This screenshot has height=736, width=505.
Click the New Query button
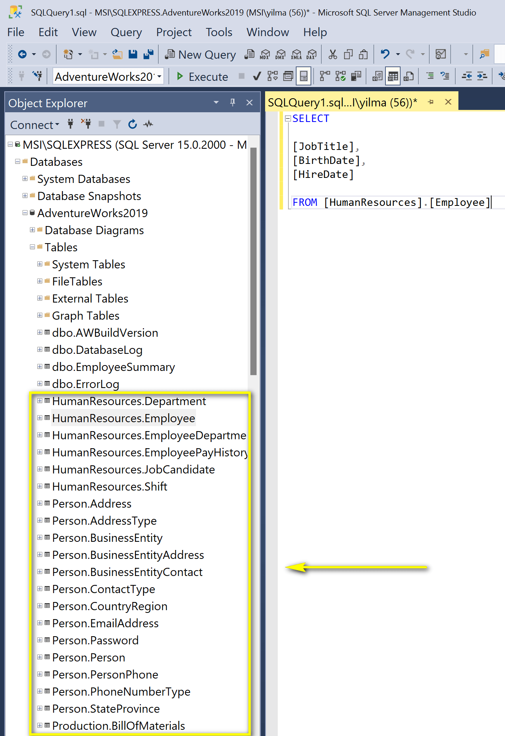coord(200,54)
